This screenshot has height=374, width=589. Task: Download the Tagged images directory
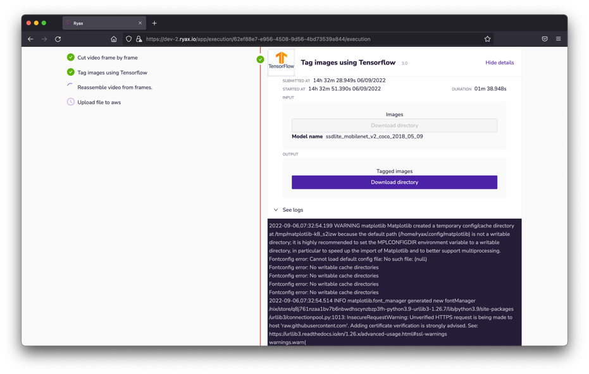[x=394, y=182]
